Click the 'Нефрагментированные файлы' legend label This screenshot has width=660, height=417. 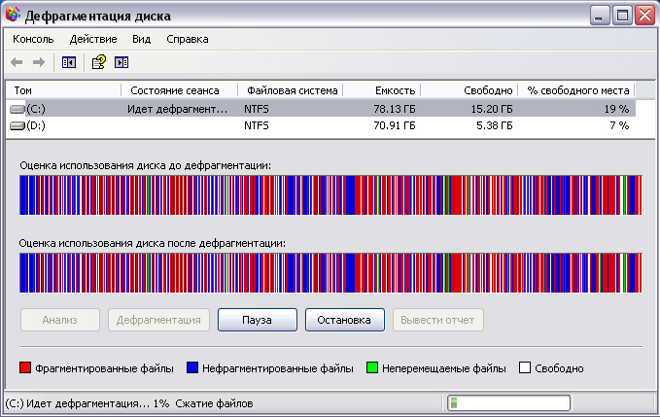pyautogui.click(x=278, y=368)
